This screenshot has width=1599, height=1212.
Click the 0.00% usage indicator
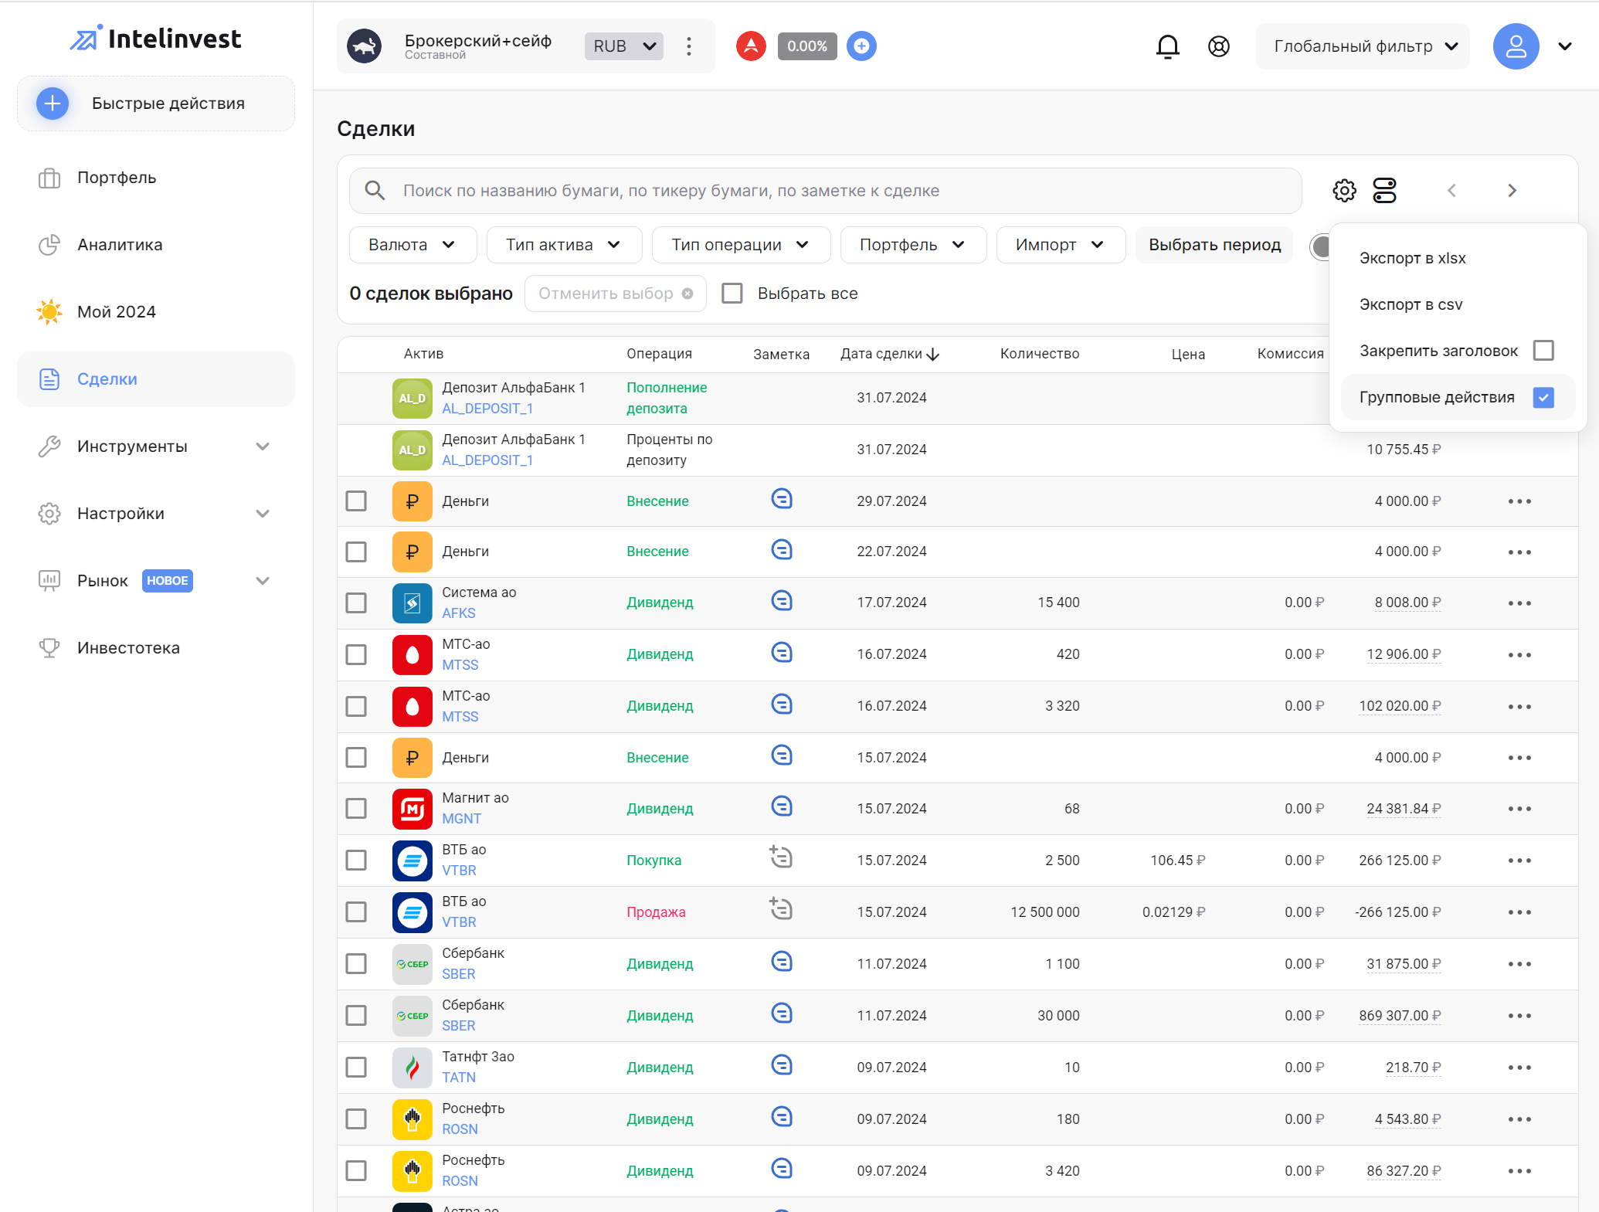(x=806, y=46)
